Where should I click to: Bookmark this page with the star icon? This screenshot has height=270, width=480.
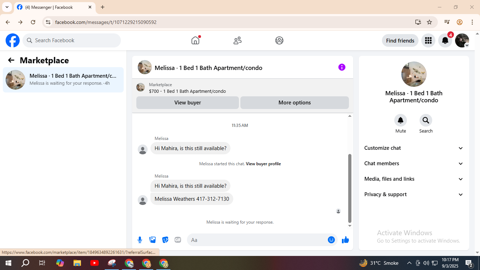(429, 22)
